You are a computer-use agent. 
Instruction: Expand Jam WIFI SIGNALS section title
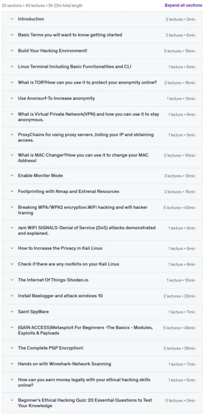click(x=87, y=230)
